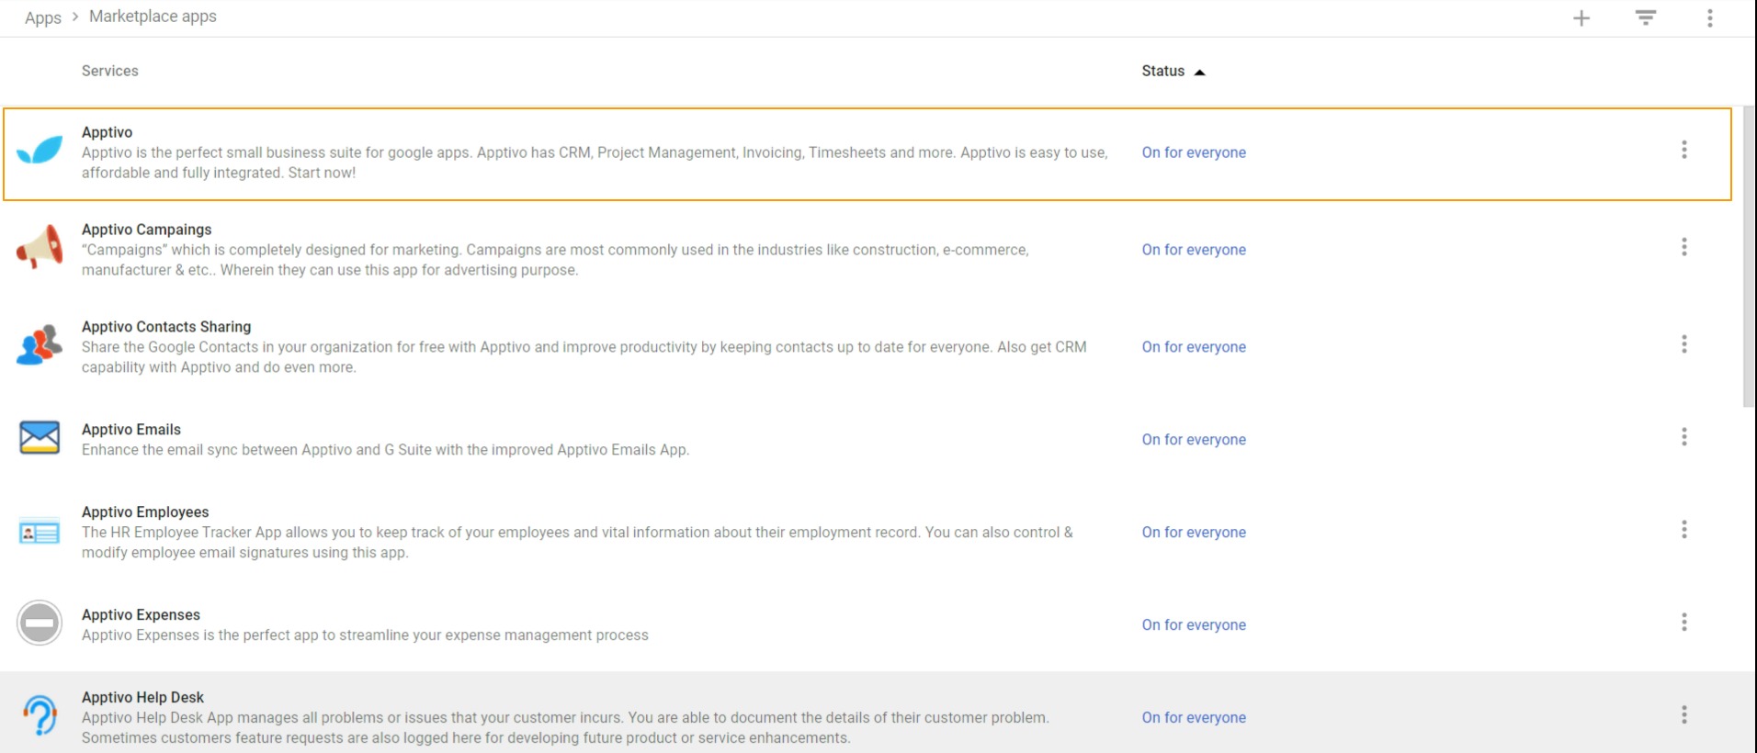This screenshot has height=753, width=1757.
Task: Click the Services column header
Action: click(x=110, y=71)
